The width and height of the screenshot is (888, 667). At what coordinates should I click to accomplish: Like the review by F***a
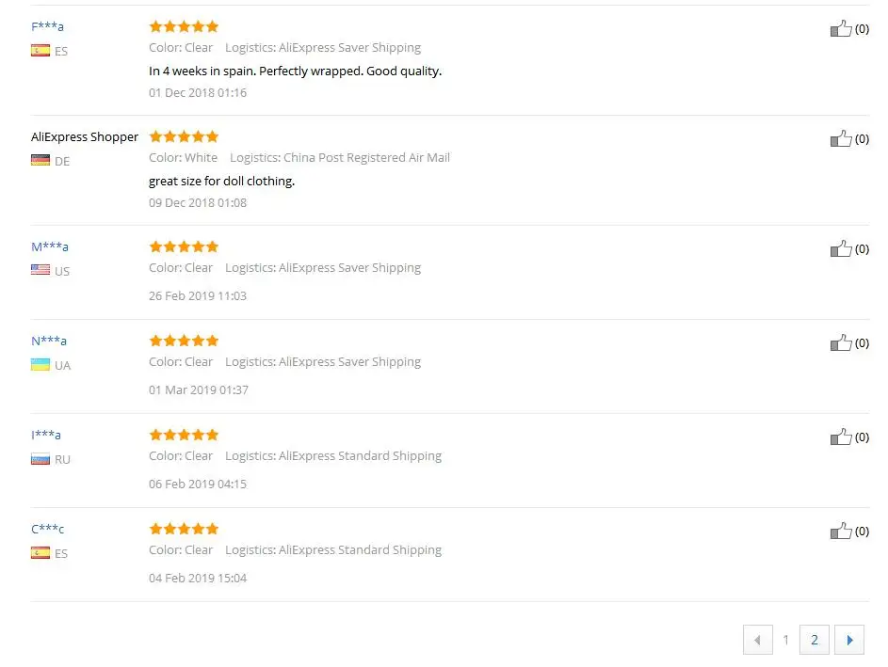pyautogui.click(x=841, y=29)
